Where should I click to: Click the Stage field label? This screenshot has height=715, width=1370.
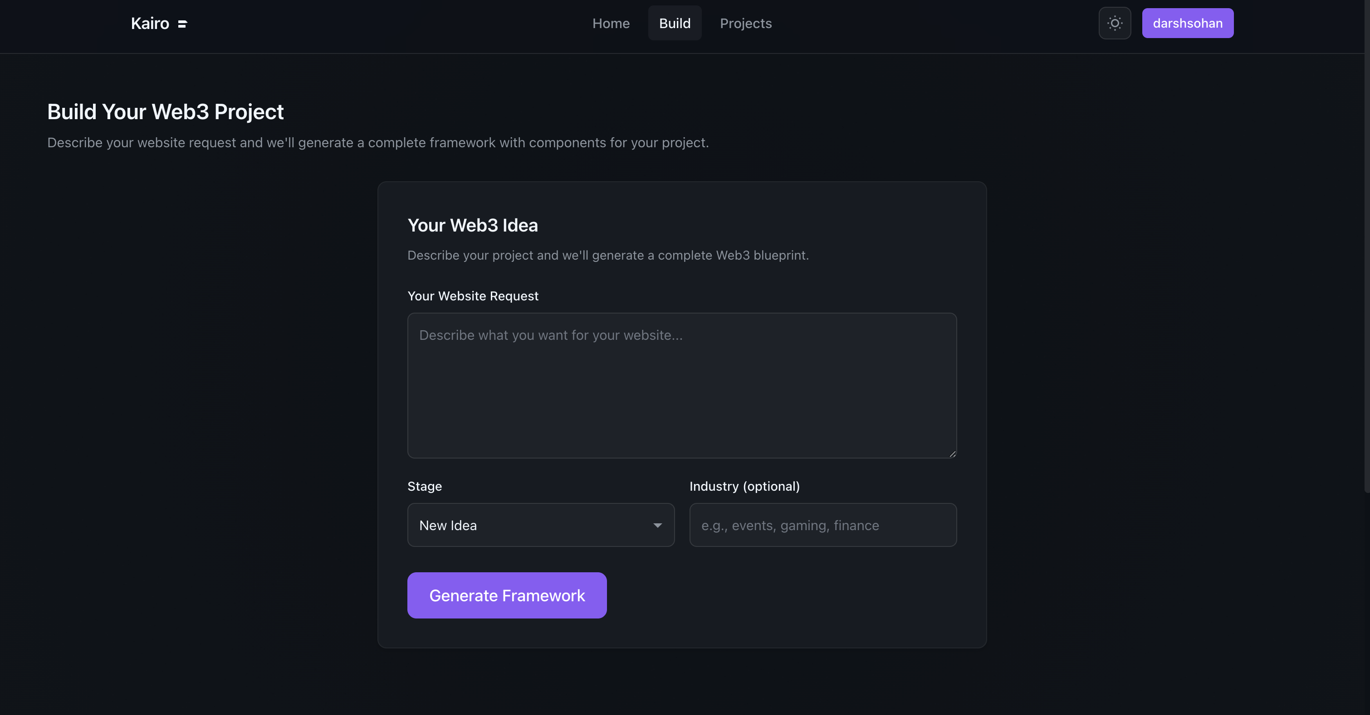(x=425, y=486)
